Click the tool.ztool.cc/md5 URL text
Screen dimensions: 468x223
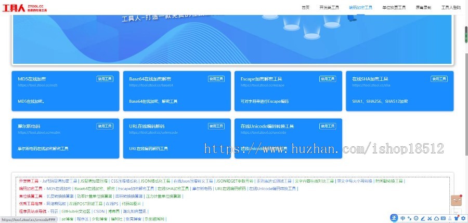37,85
